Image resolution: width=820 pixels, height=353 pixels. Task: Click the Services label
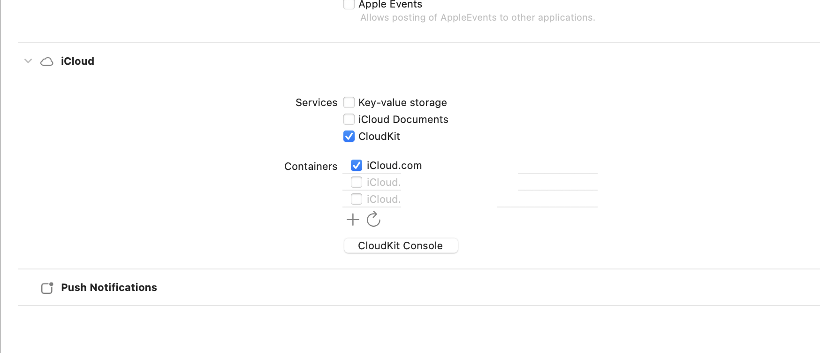tap(316, 102)
